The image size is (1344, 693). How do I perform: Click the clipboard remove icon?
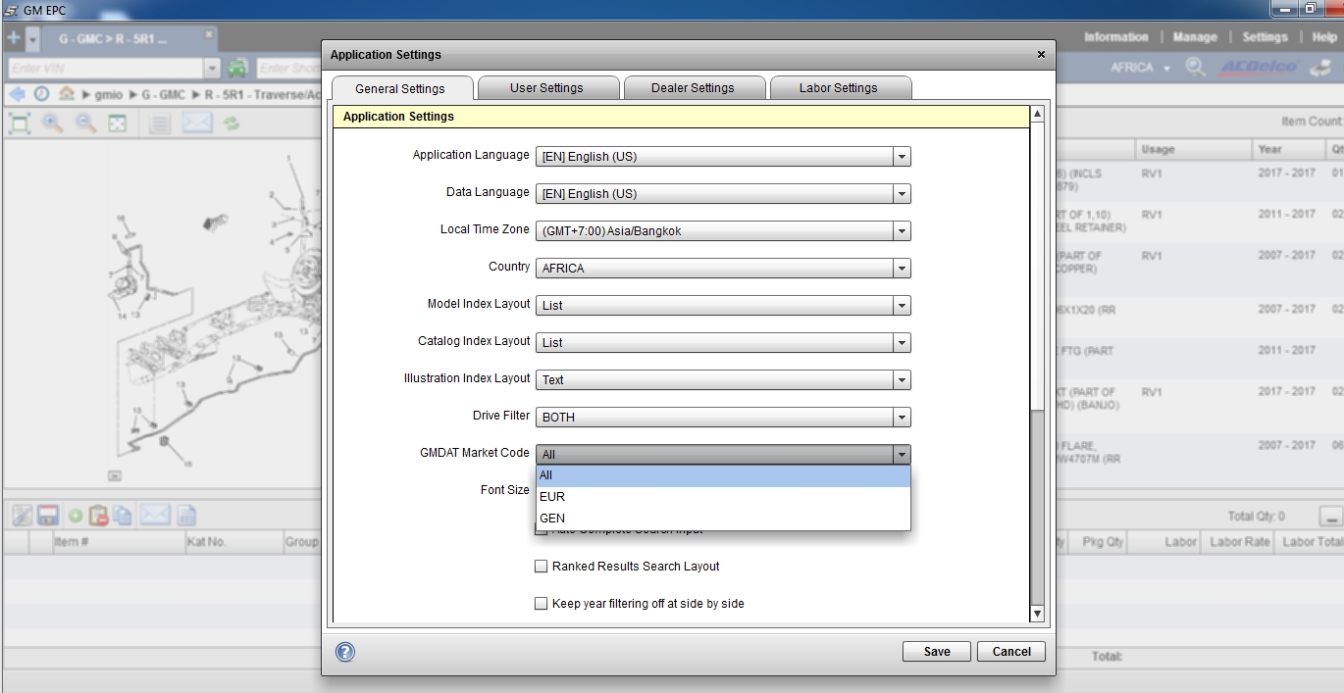(98, 516)
